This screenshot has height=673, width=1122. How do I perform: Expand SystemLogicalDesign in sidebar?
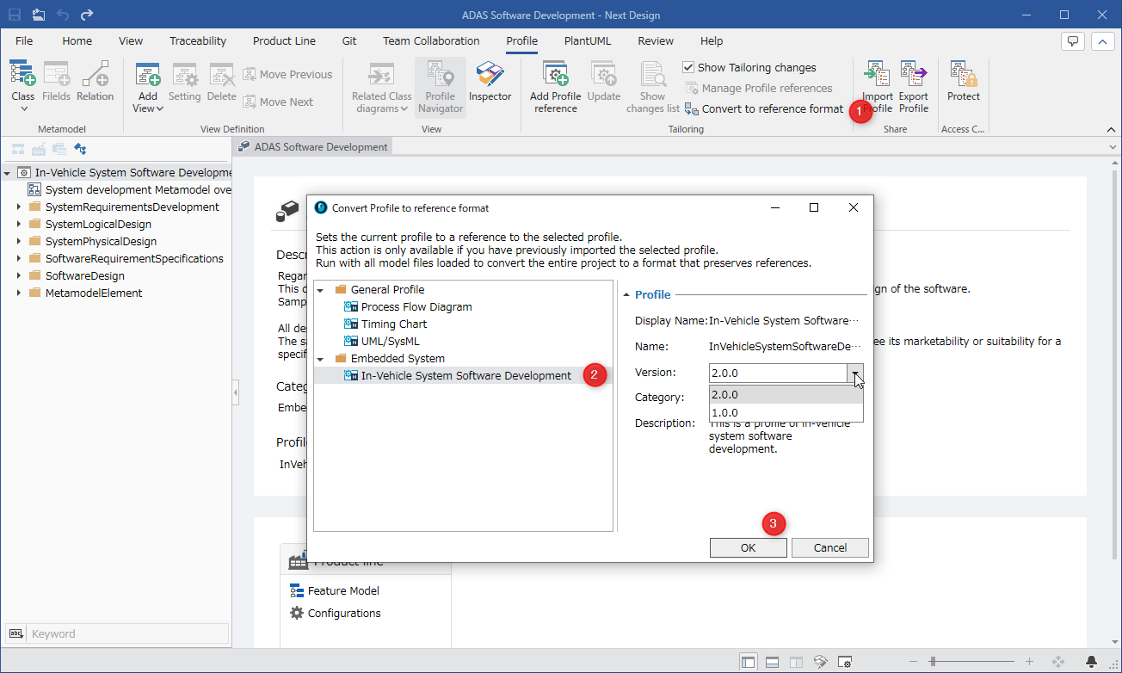tap(19, 224)
